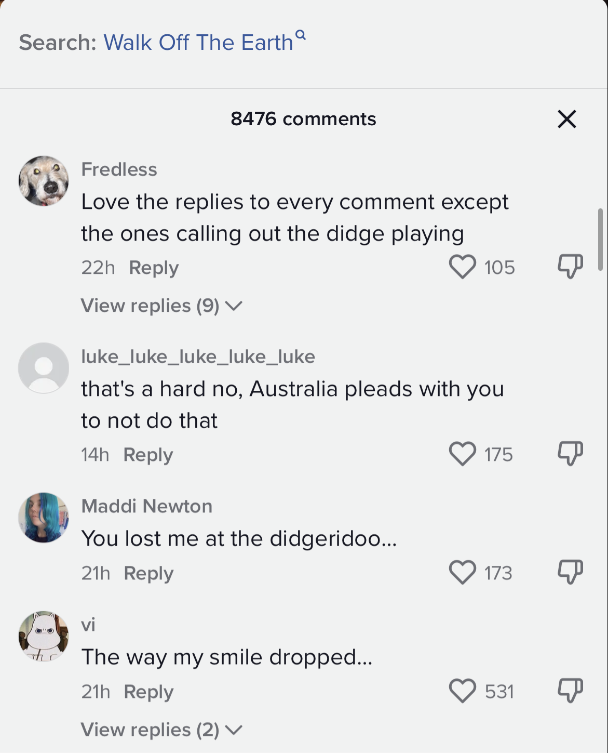Open Fredless's dog profile picture
This screenshot has height=753, width=608.
(44, 181)
